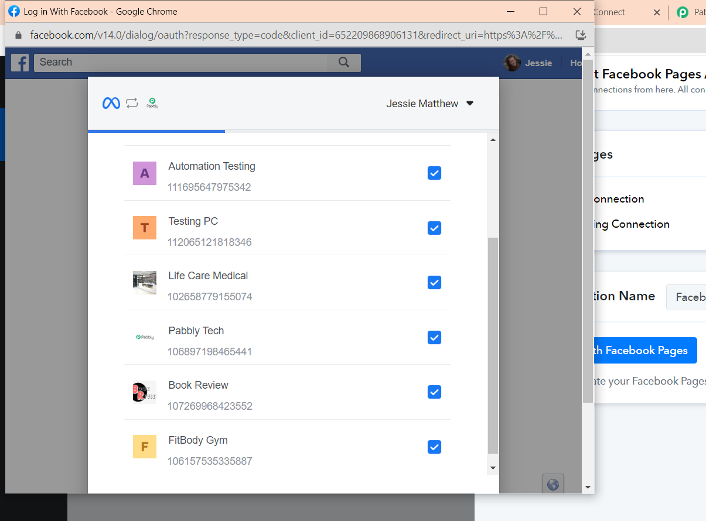Click the lock icon in the address bar

(18, 35)
